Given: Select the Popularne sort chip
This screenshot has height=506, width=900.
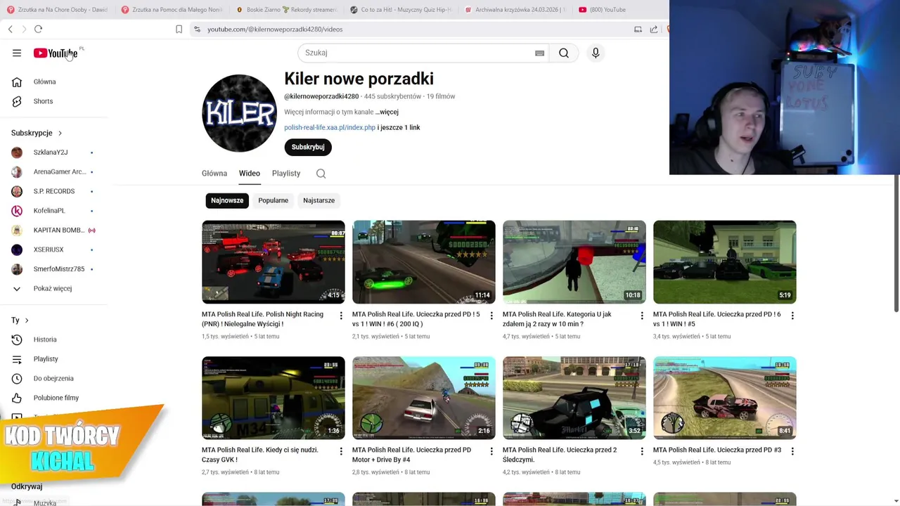Looking at the screenshot, I should pyautogui.click(x=273, y=200).
